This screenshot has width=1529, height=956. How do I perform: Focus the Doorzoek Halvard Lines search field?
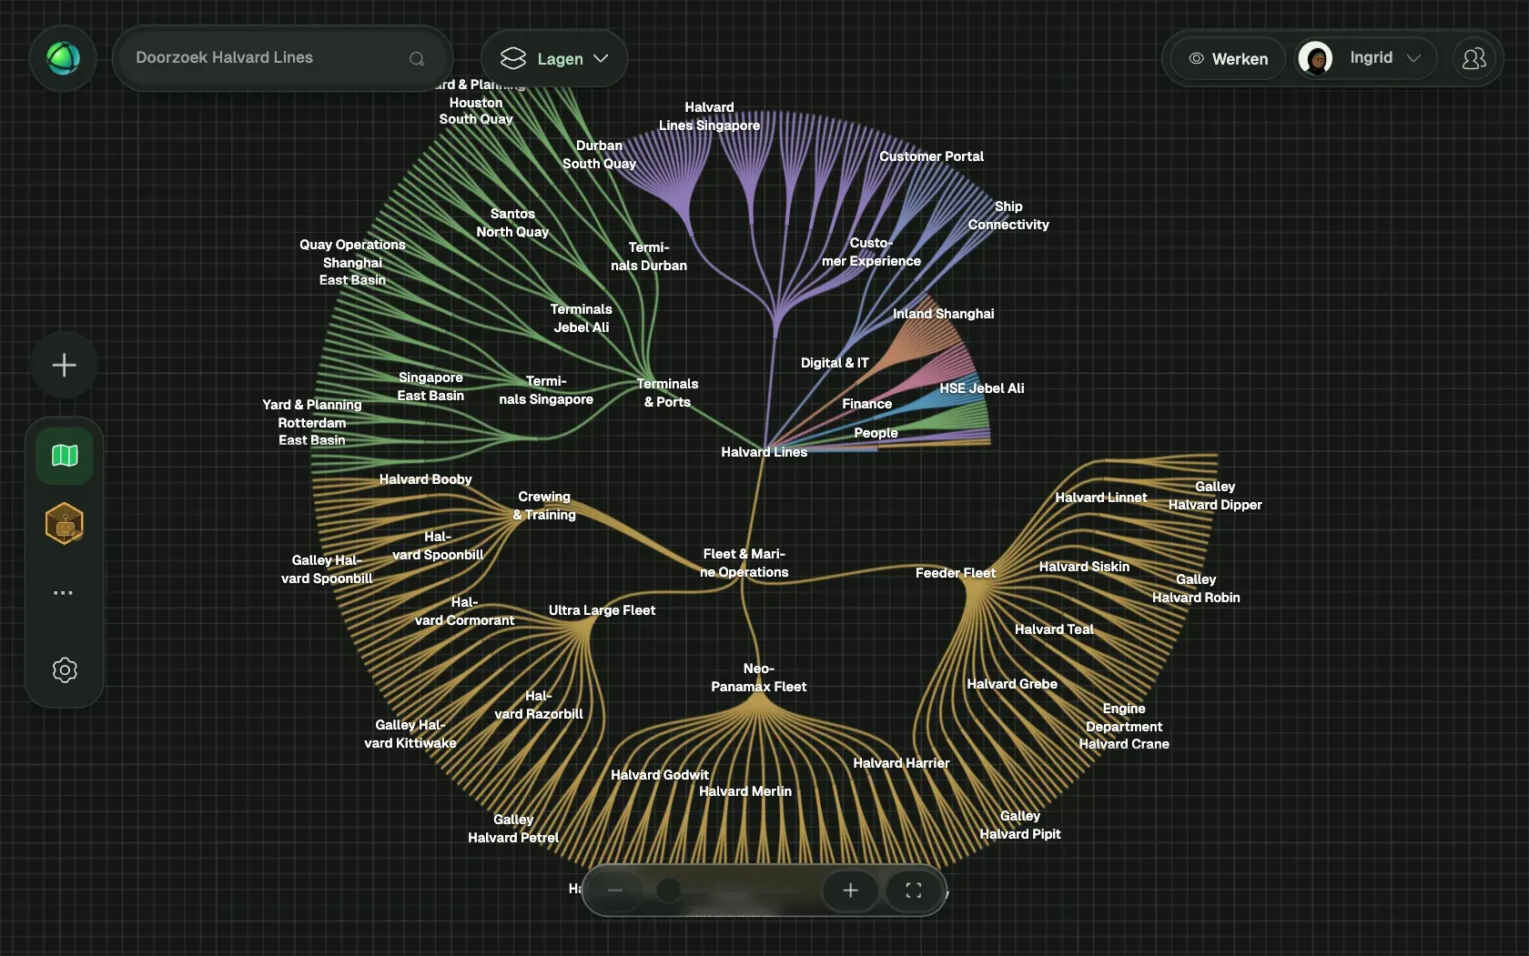[282, 58]
